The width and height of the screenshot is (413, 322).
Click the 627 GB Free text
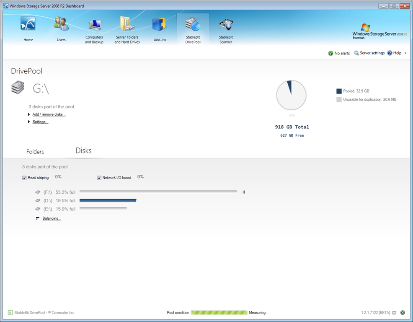tap(292, 135)
